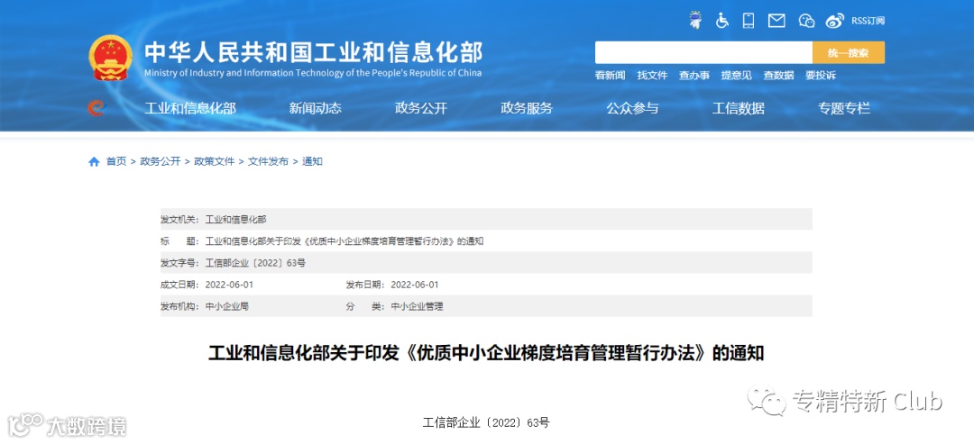Select the 成文日期 value 2022-06-01
The height and width of the screenshot is (444, 974).
229,285
